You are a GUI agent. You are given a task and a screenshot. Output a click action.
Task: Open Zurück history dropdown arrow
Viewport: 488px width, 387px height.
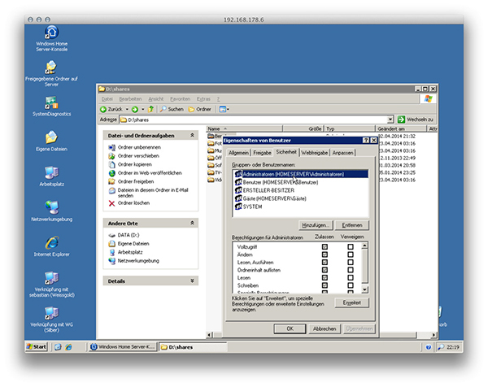coord(127,109)
